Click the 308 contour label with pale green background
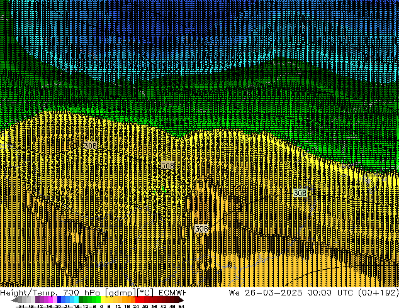 tap(300, 193)
